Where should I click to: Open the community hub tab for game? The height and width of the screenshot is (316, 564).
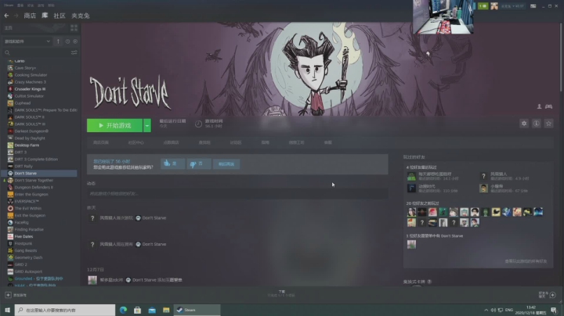pyautogui.click(x=136, y=142)
